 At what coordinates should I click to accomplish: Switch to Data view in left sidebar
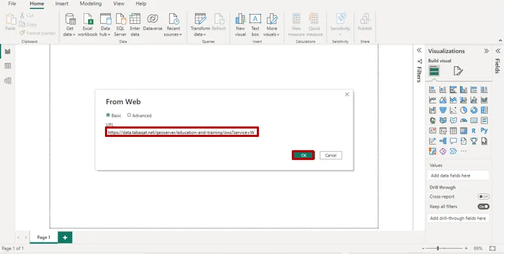tap(8, 66)
